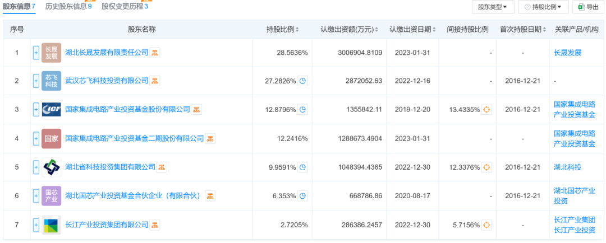Image resolution: width=606 pixels, height=243 pixels.
Task: Click the 28.5636% shareholding value
Action: tap(292, 53)
